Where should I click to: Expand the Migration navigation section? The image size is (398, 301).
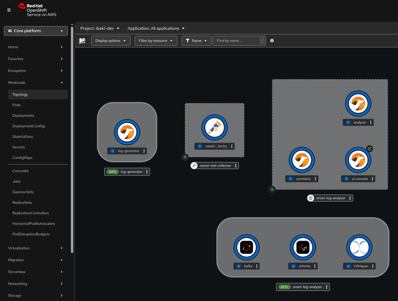(x=36, y=260)
